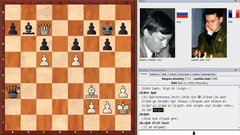
Task: Open Karpov's player photo
Action: (x=157, y=33)
